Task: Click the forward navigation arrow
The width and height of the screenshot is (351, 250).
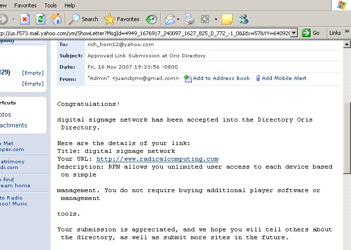Action: 3,19
